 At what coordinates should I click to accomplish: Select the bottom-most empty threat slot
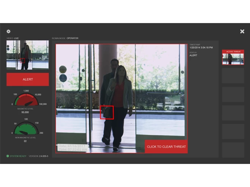233,150
